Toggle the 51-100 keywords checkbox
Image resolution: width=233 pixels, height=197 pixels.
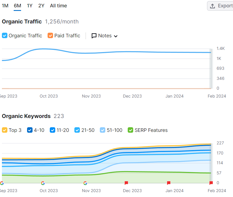click(103, 130)
